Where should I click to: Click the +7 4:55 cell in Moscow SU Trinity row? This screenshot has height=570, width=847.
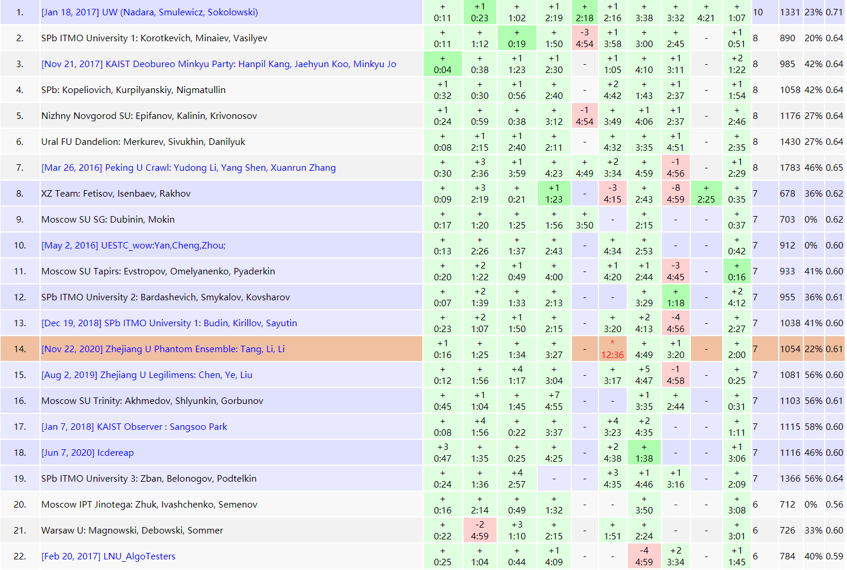tap(554, 401)
